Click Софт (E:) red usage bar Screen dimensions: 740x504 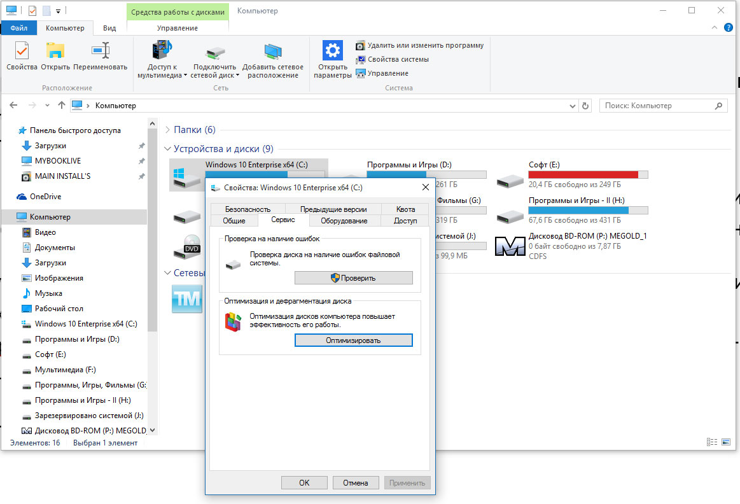click(588, 174)
